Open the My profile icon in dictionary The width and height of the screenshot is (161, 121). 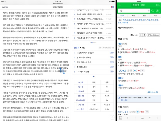pos(142,118)
